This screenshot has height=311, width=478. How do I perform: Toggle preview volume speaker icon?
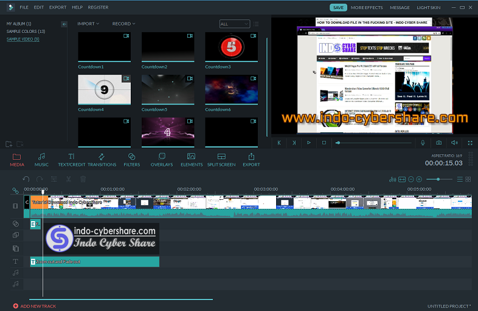454,143
